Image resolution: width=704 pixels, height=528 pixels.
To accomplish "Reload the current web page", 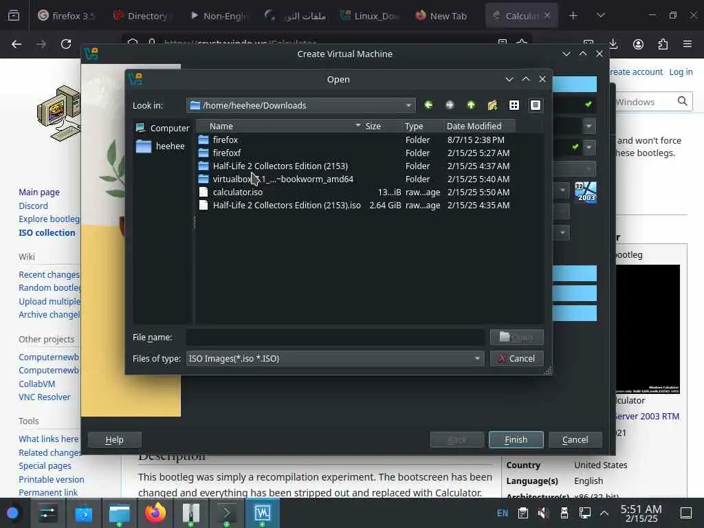I will click(66, 44).
